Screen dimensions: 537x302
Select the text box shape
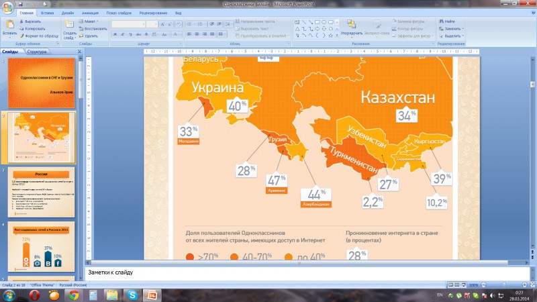tap(297, 22)
